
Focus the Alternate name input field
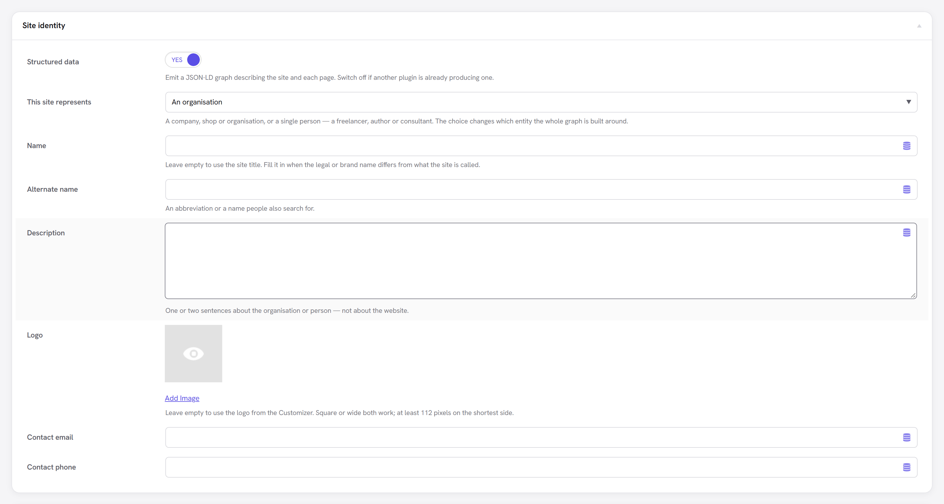(541, 189)
